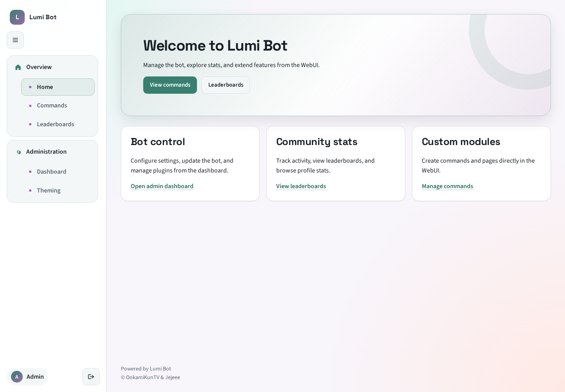
Task: Select Home in the sidebar
Action: tap(58, 87)
